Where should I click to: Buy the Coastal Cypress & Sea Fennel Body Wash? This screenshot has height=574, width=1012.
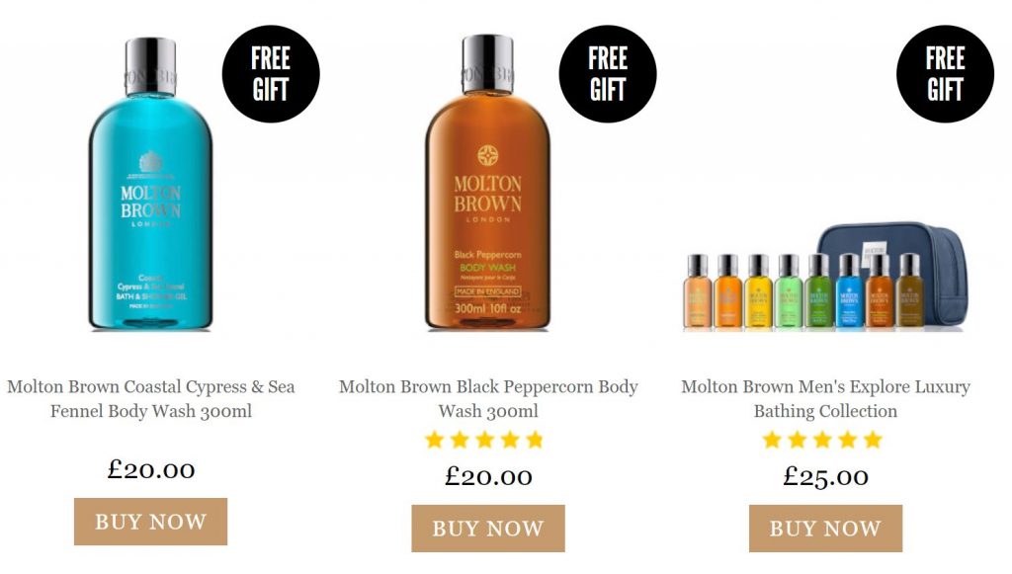point(150,522)
